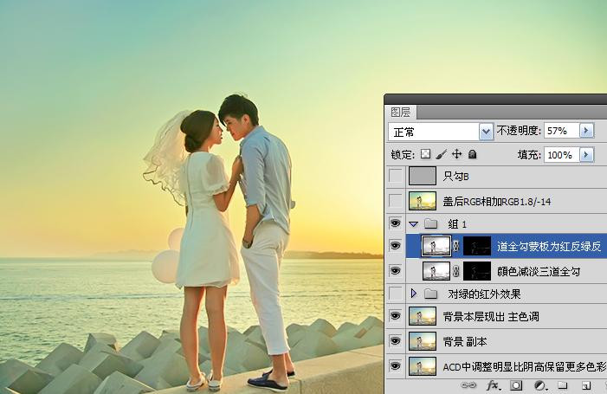
Task: Switch to the 图层 tab
Action: point(400,113)
